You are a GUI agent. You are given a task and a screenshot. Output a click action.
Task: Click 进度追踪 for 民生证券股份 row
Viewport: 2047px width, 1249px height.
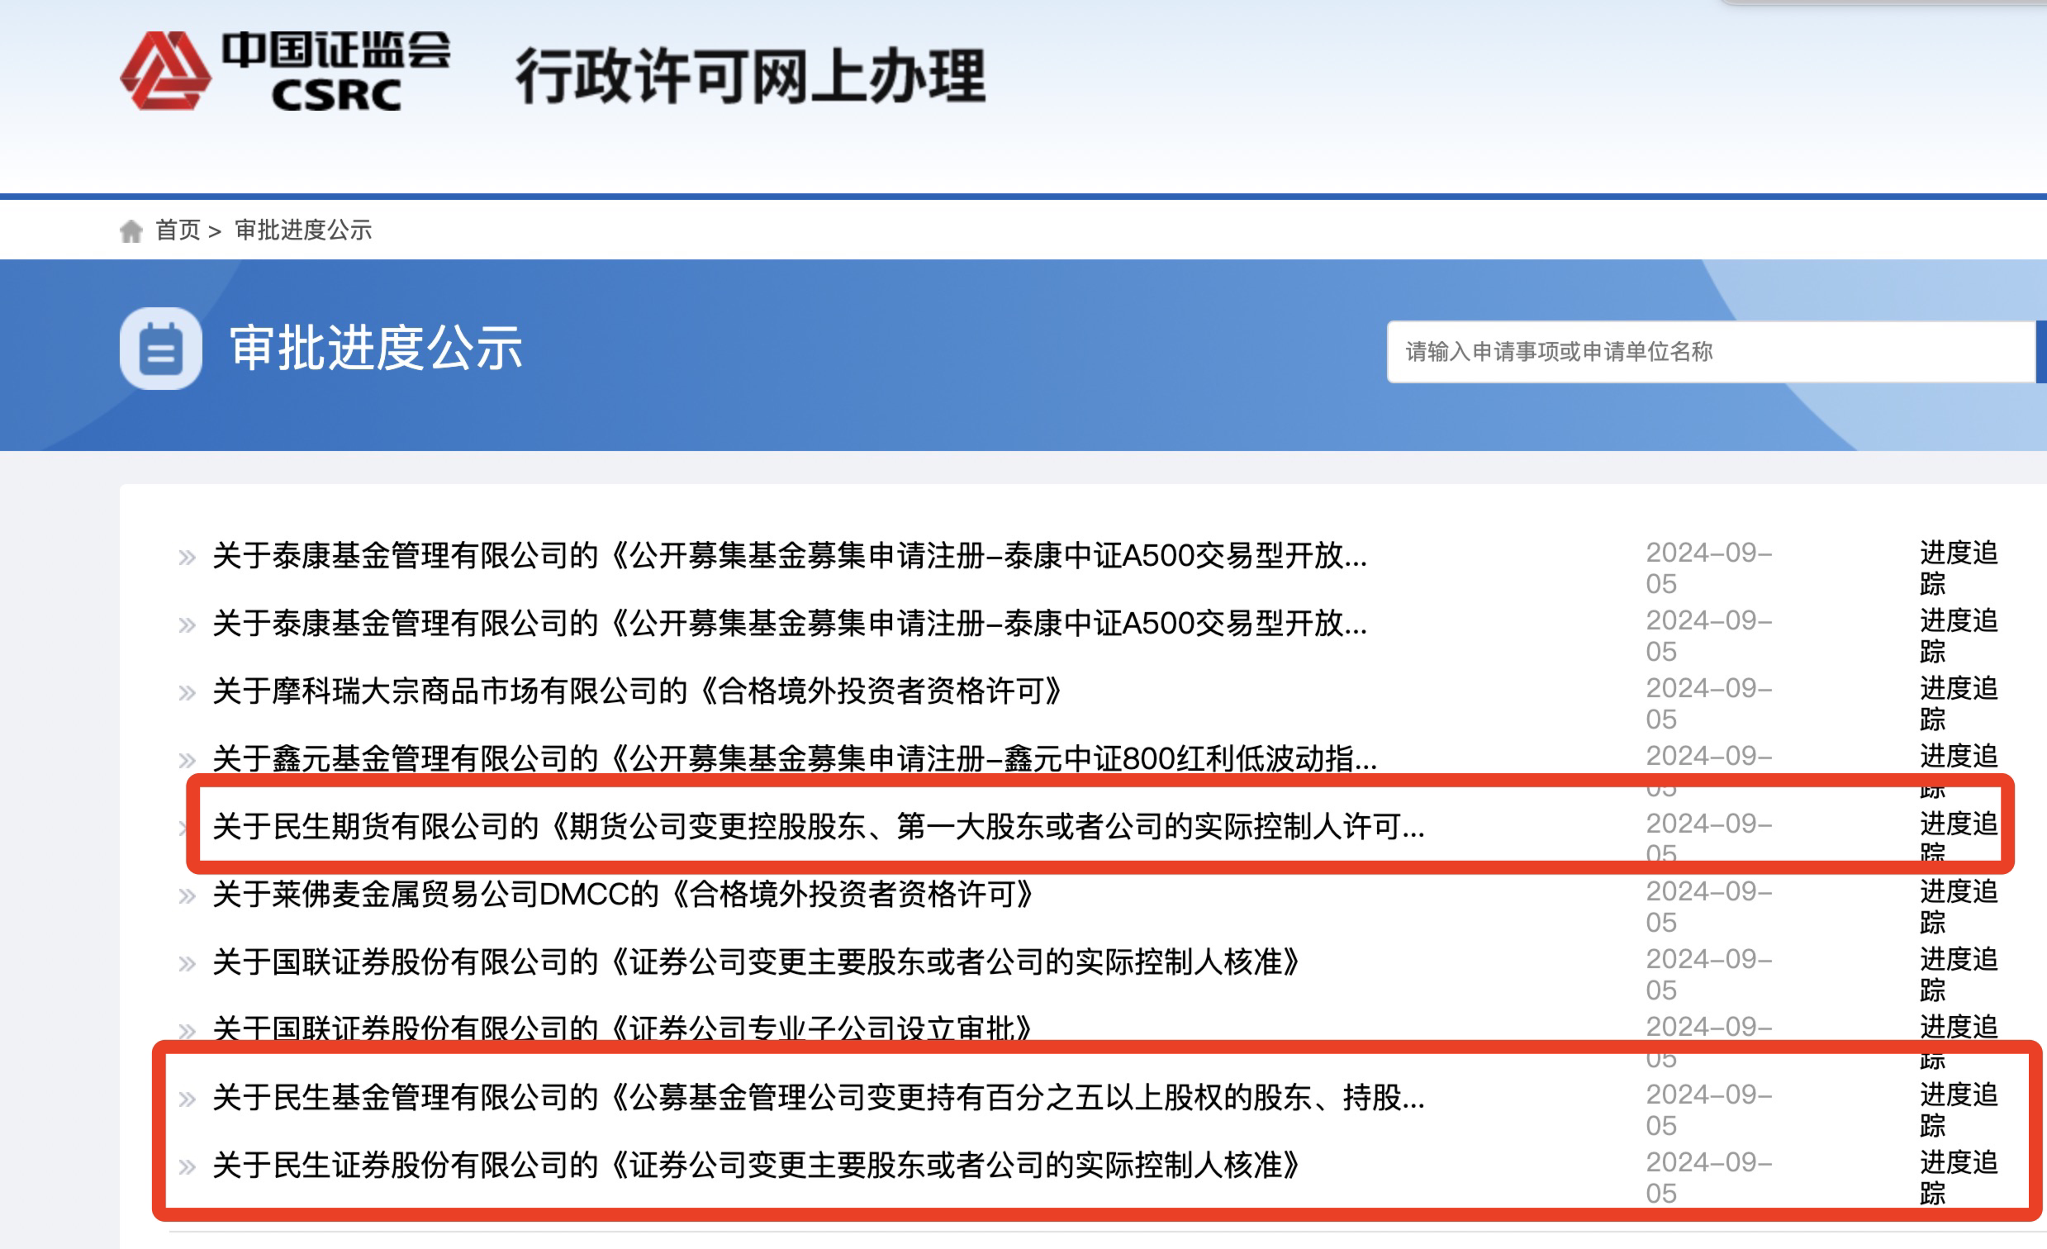click(x=1958, y=1177)
